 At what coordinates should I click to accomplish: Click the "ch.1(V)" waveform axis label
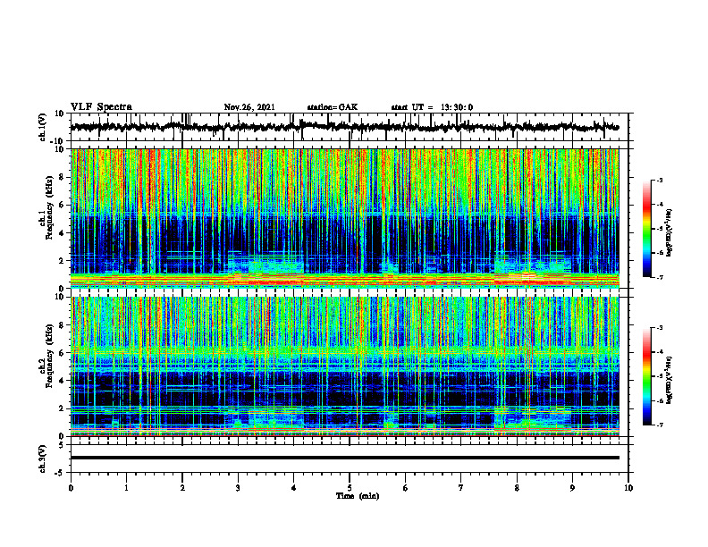[43, 127]
